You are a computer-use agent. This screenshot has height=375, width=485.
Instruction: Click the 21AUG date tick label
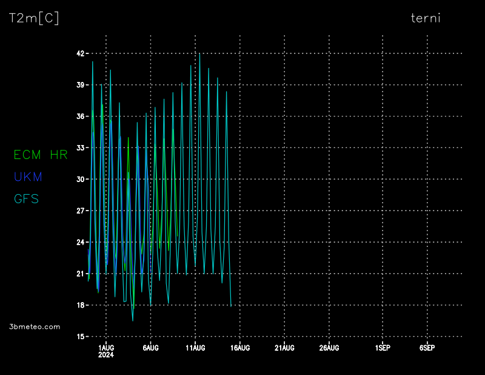(284, 348)
